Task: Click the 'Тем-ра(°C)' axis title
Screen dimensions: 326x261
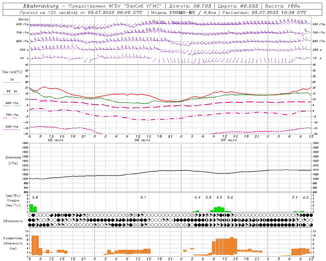Action: click(x=12, y=72)
